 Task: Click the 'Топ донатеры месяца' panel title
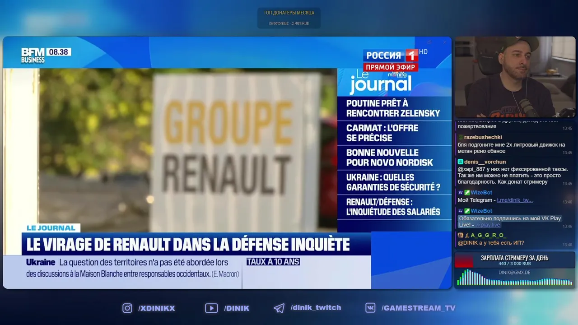coord(289,13)
